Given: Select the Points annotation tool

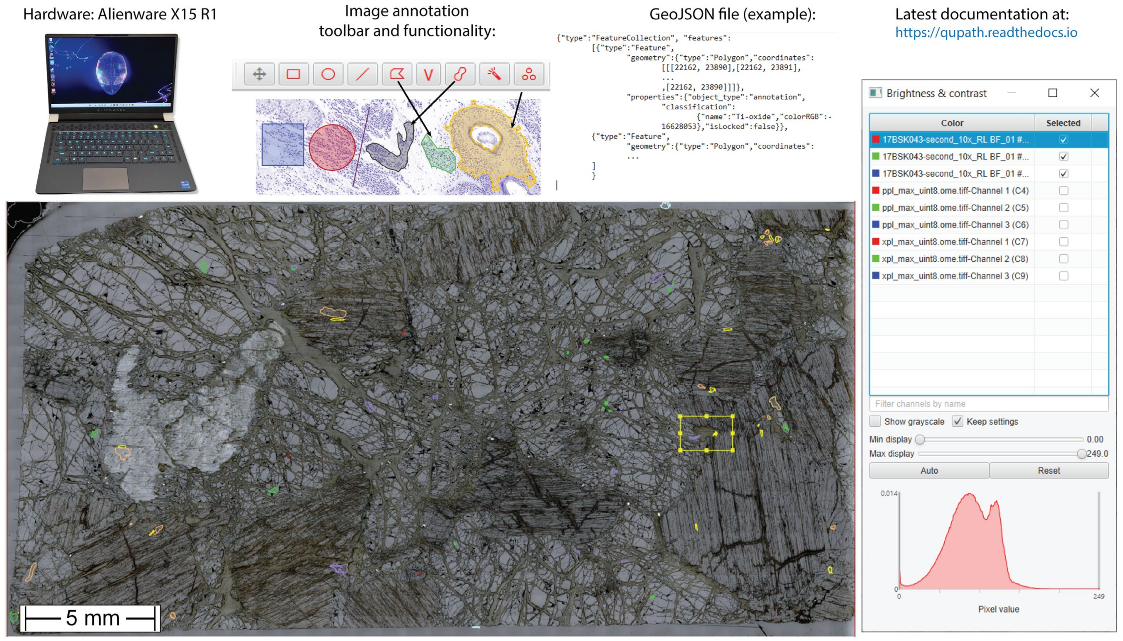Looking at the screenshot, I should pyautogui.click(x=529, y=74).
